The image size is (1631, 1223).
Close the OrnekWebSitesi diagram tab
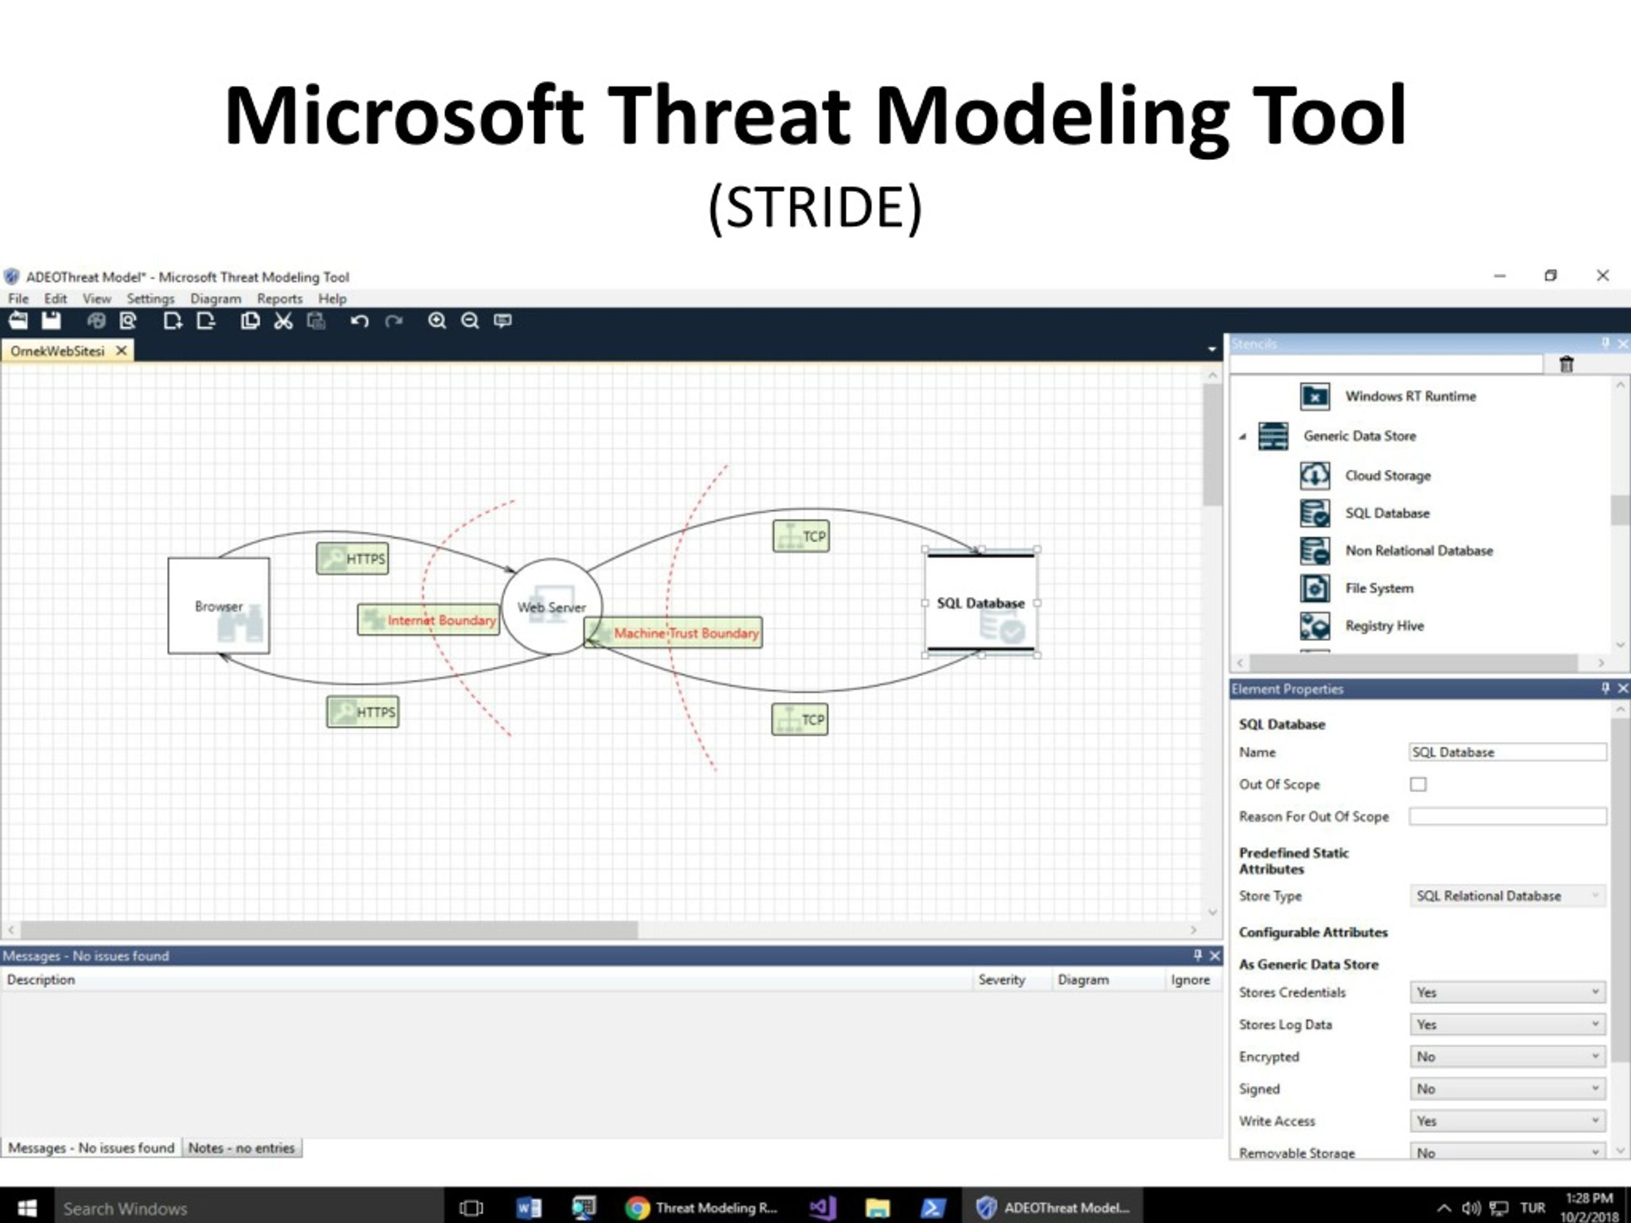tap(122, 351)
